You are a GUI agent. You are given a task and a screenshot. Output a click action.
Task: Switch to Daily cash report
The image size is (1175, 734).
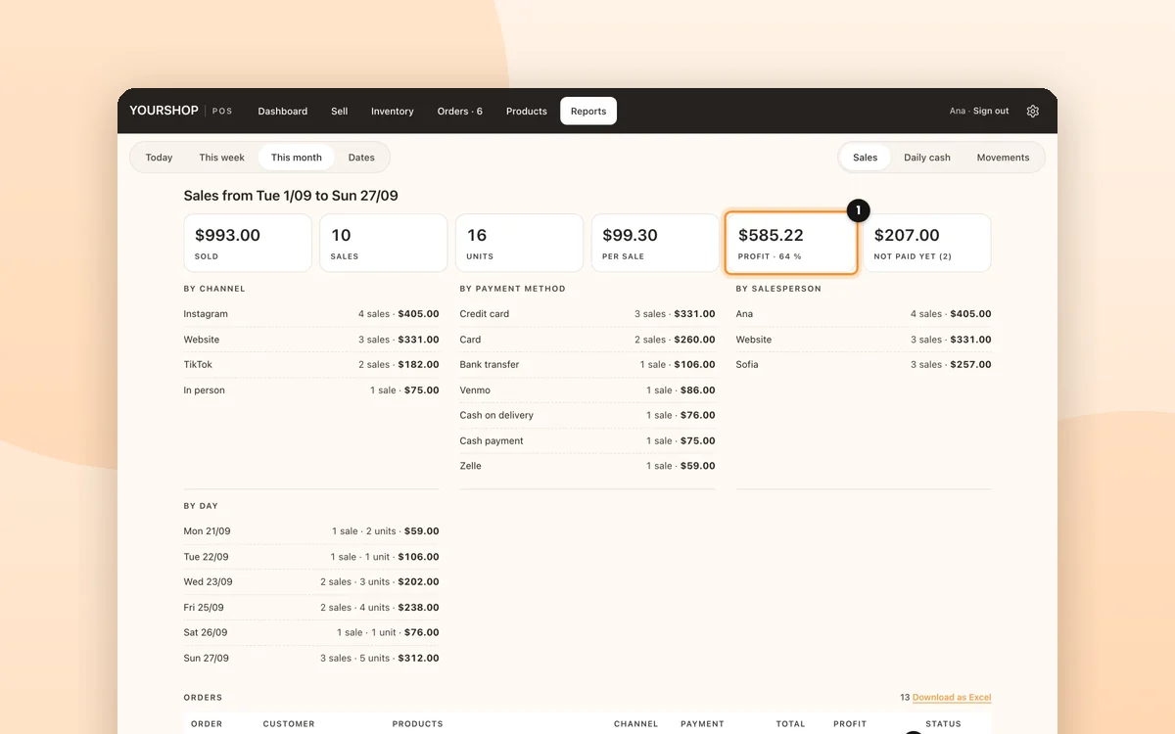click(927, 158)
